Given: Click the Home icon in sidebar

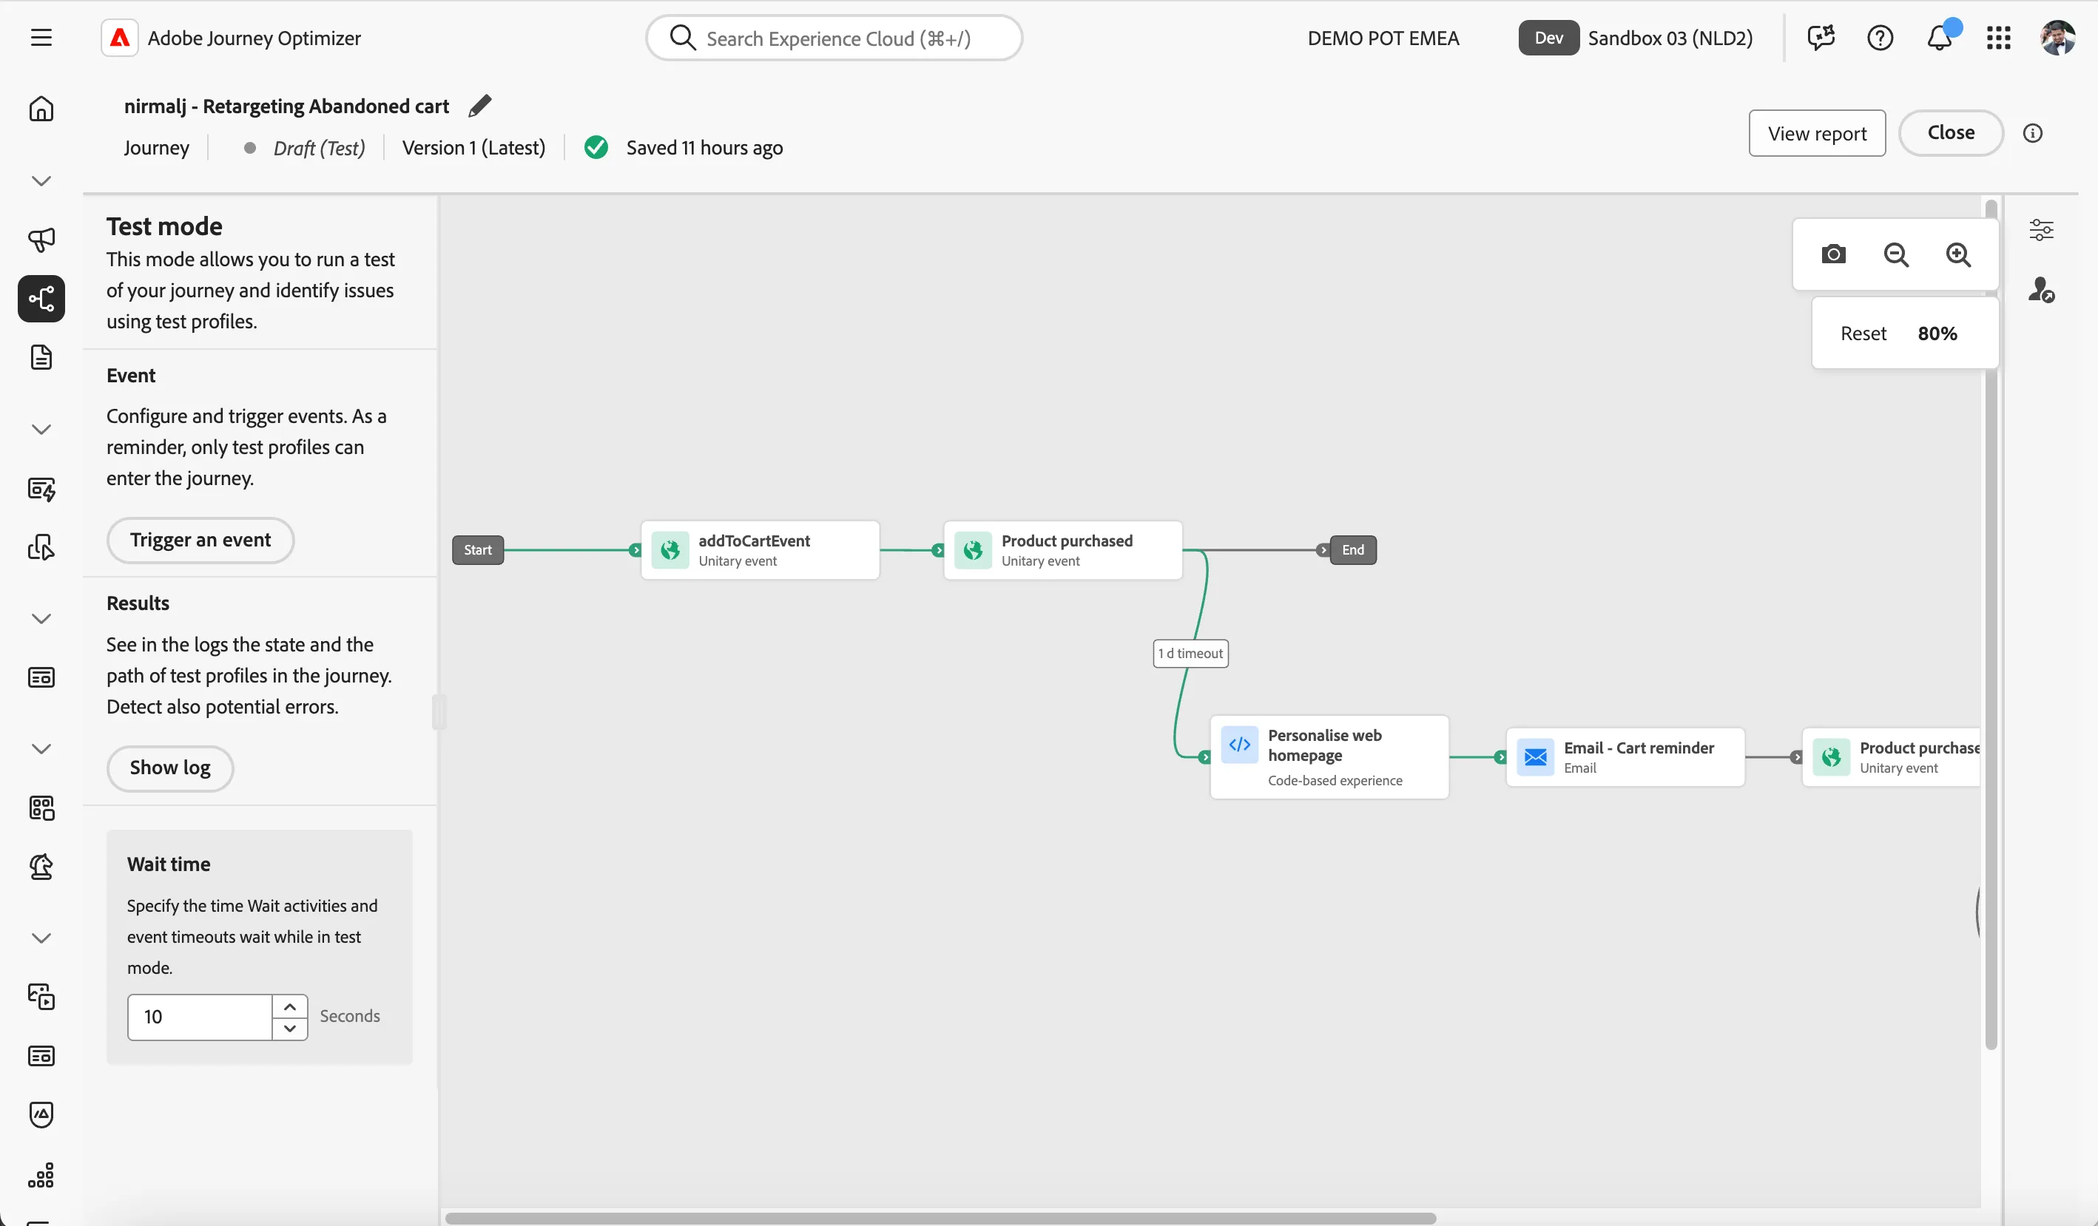Looking at the screenshot, I should coord(41,109).
